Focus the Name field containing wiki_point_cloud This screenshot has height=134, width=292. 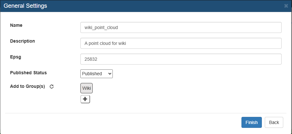[181, 27]
